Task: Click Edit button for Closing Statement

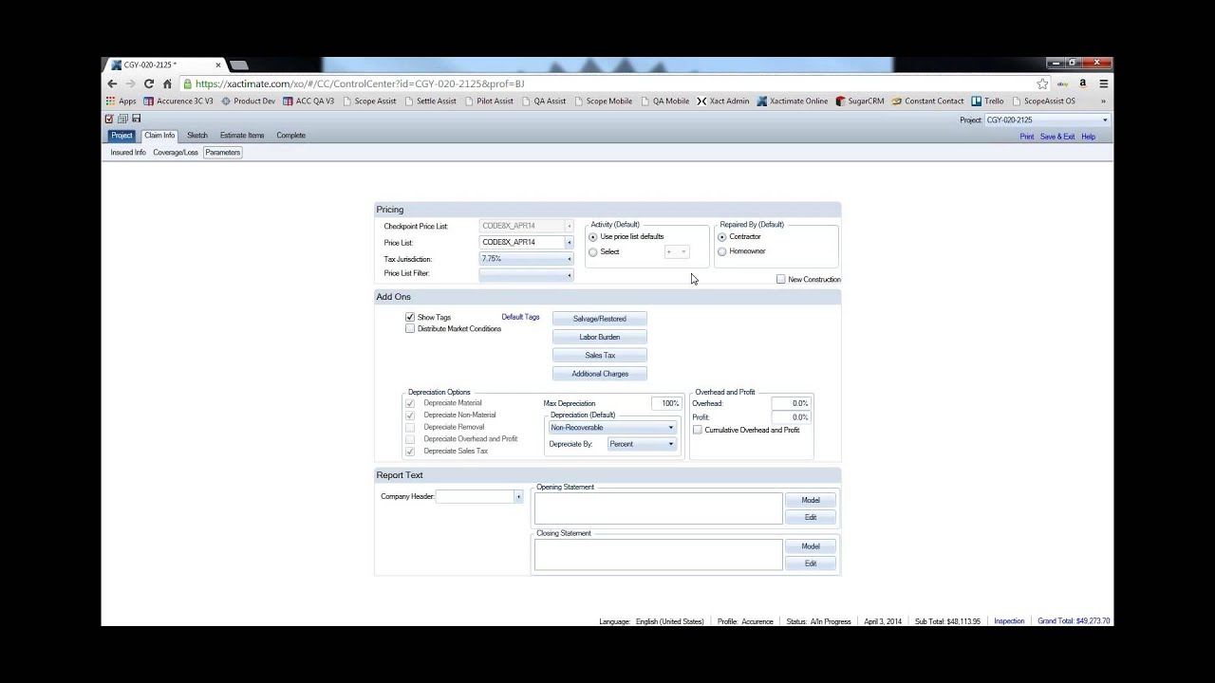Action: pyautogui.click(x=811, y=563)
